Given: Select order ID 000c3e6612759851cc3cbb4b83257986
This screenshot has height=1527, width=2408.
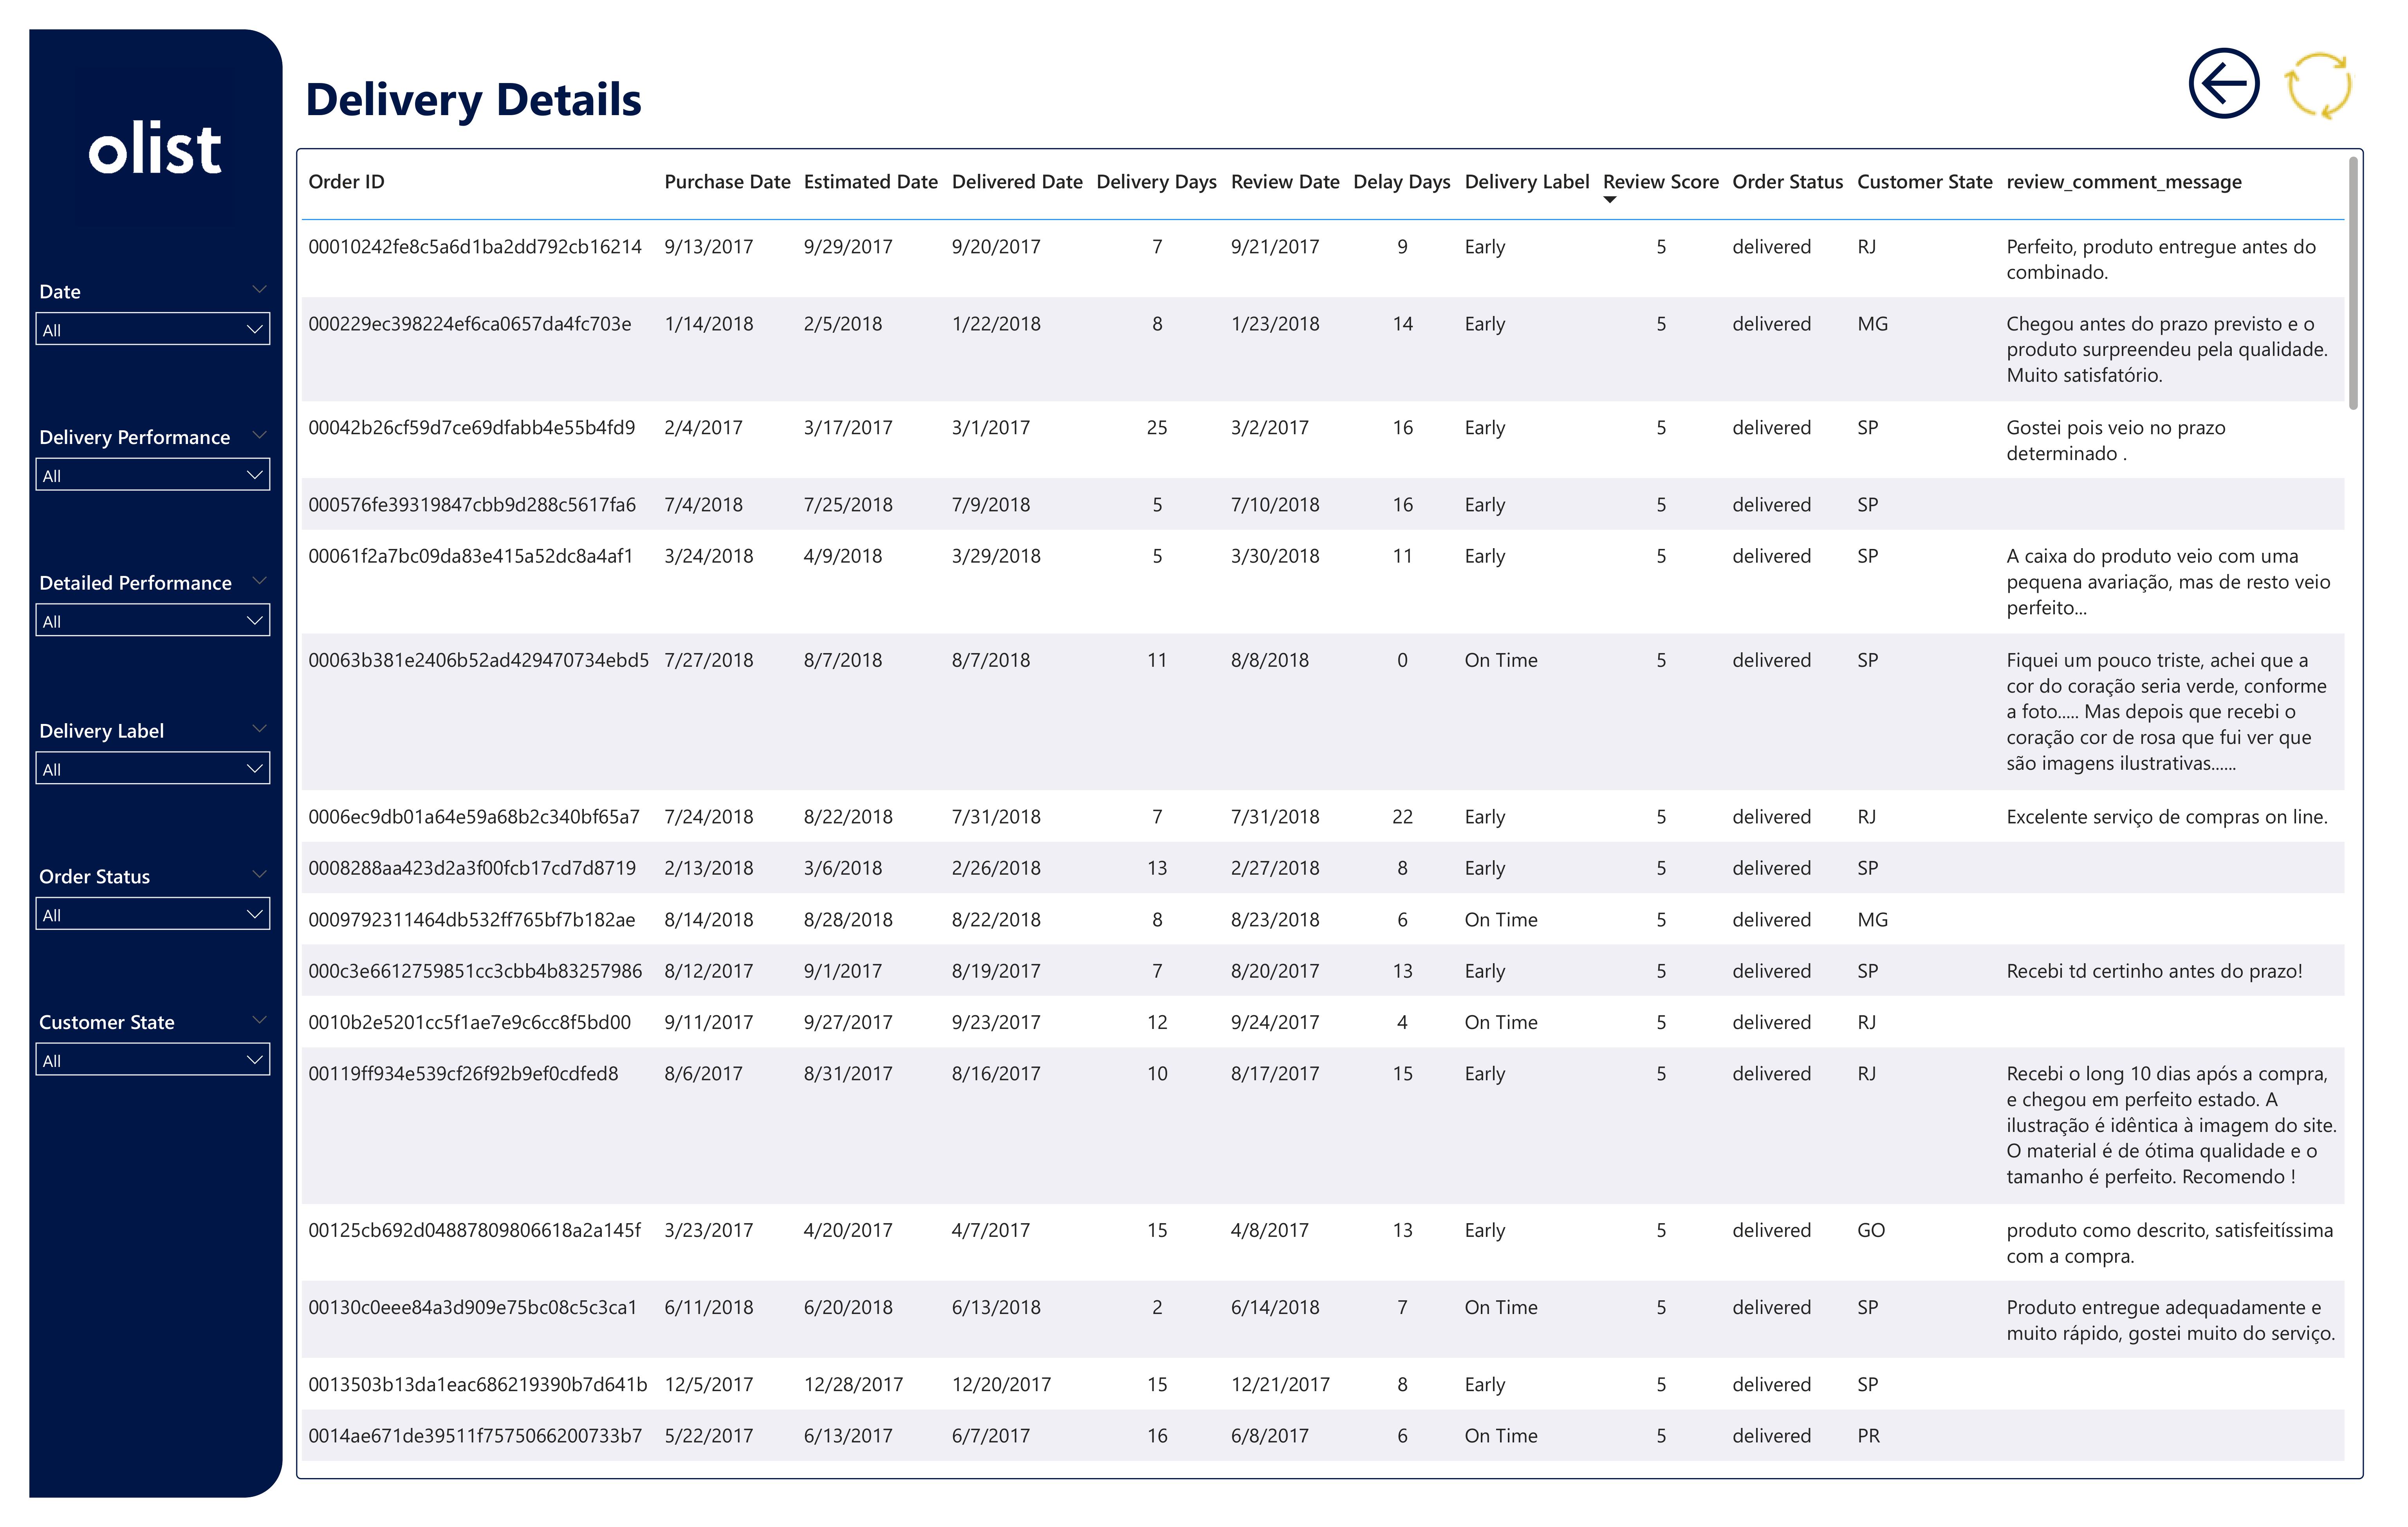Looking at the screenshot, I should (475, 971).
